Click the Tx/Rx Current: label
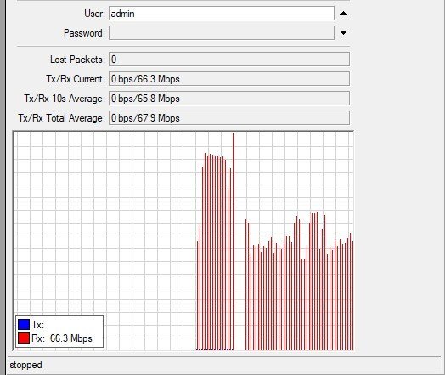Viewport: 445px width, 375px height. 76,79
